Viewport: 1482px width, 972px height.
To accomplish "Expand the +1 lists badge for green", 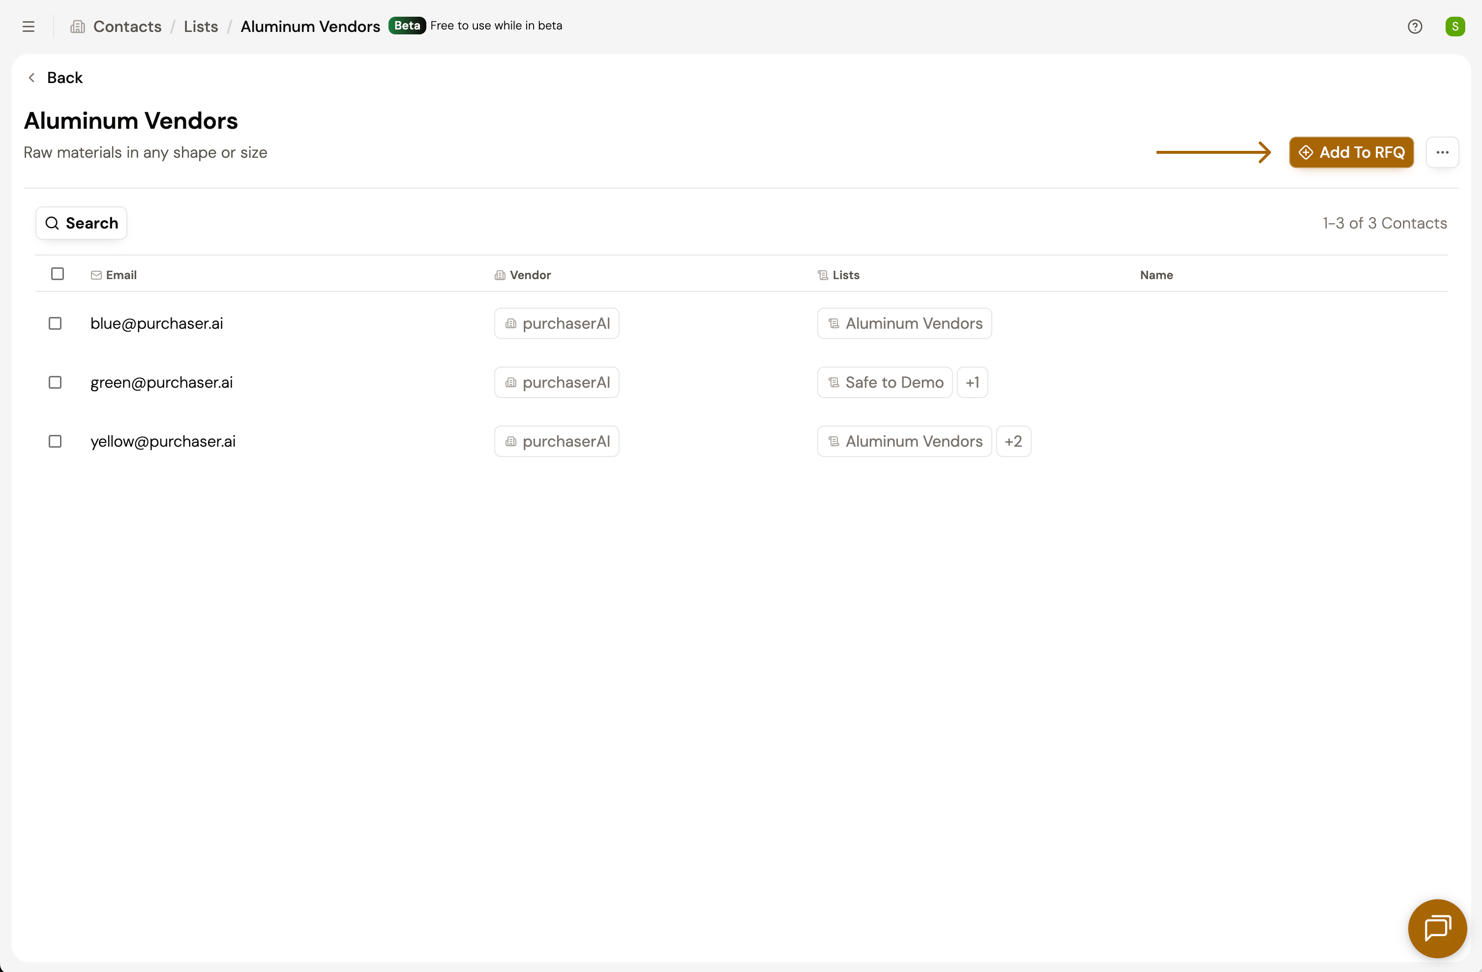I will click(x=972, y=382).
